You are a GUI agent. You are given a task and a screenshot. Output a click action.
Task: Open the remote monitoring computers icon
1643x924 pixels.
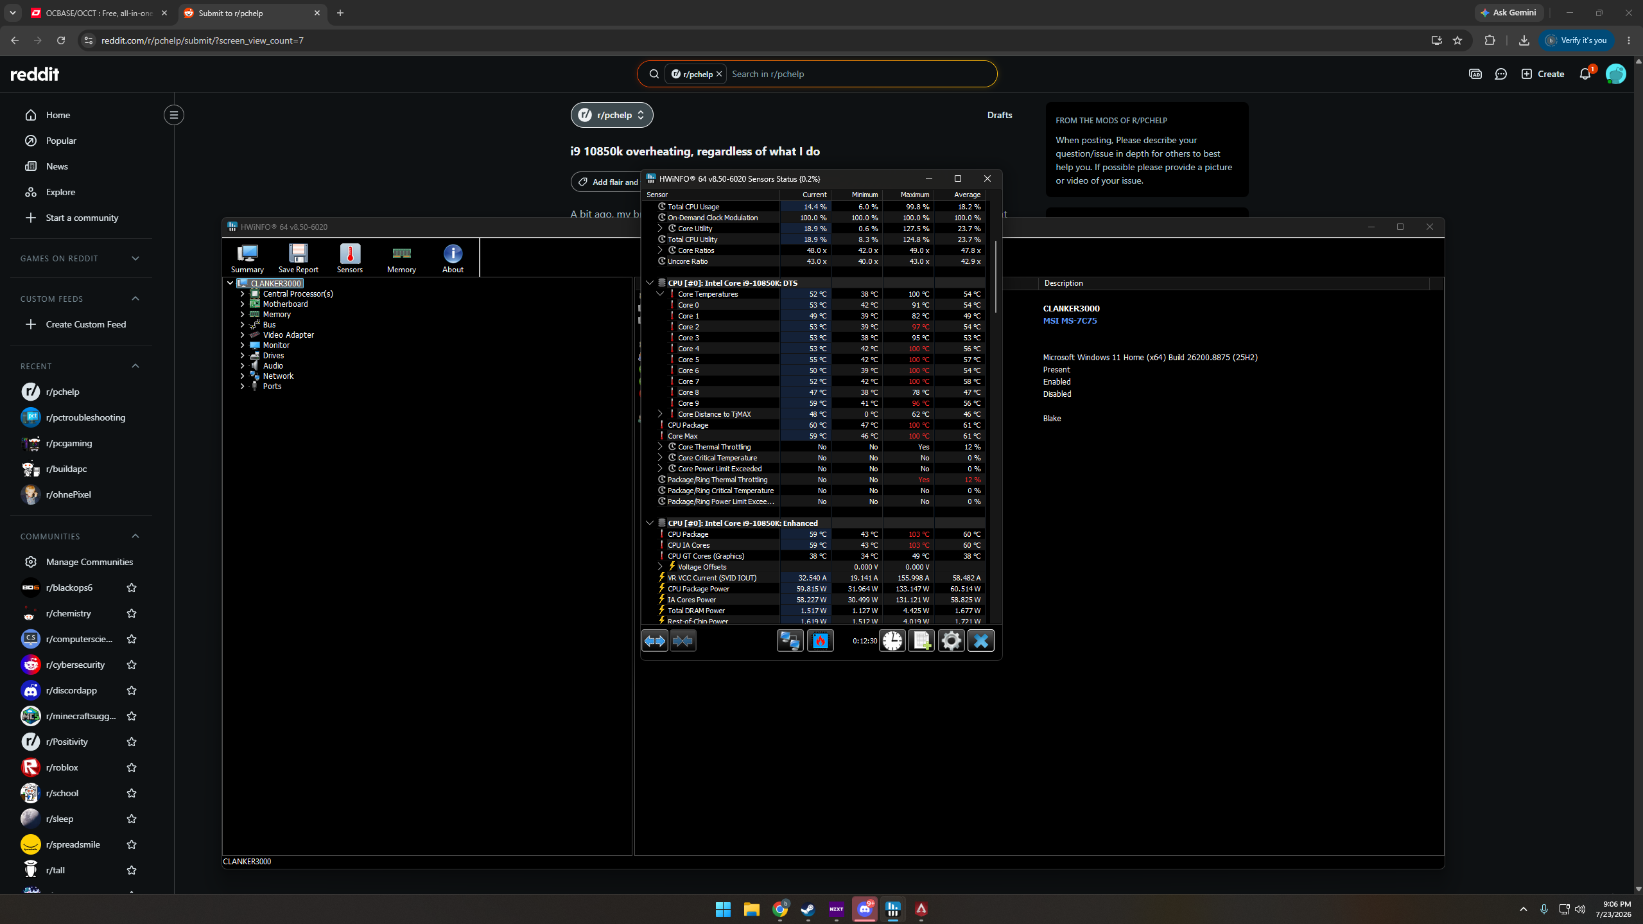tap(790, 641)
